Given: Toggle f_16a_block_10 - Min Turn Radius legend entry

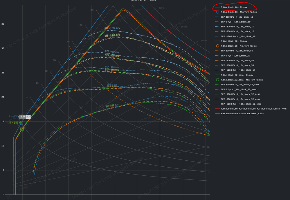Looking at the screenshot, I should click(236, 12).
